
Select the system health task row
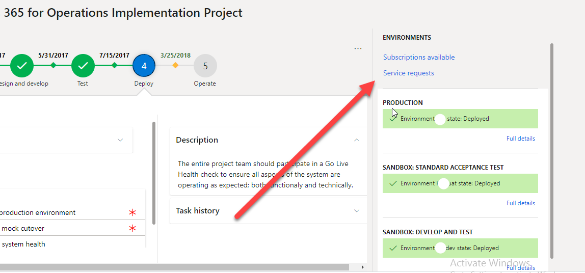click(72, 243)
